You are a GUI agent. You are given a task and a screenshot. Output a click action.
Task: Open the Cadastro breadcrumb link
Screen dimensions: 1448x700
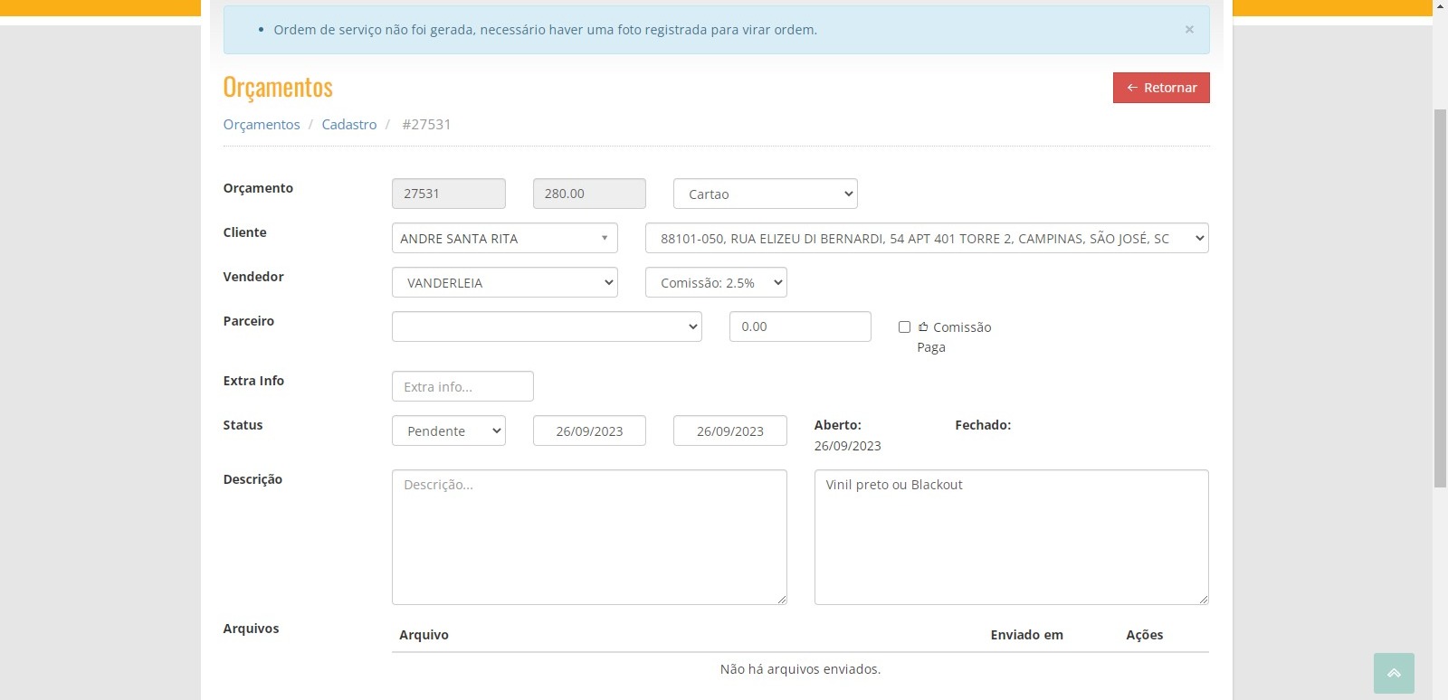(348, 125)
